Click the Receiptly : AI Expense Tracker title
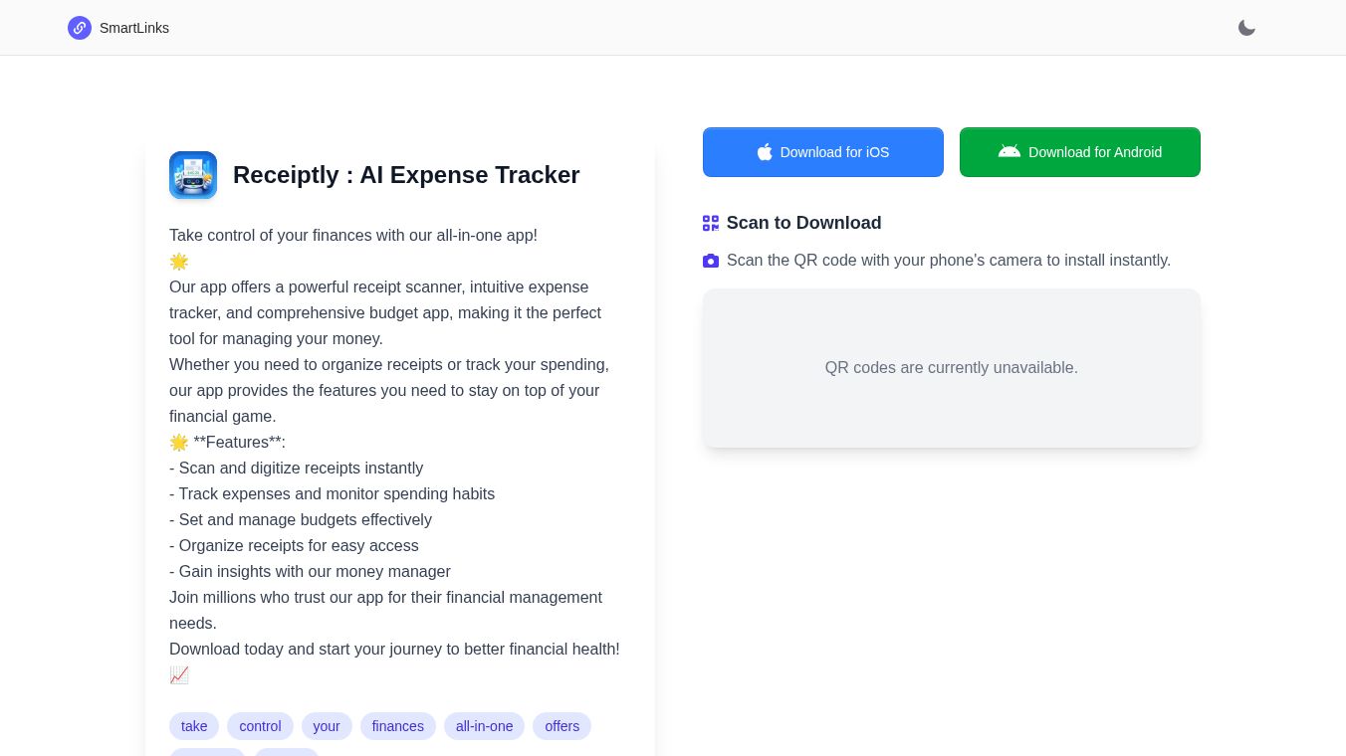1346x756 pixels. coord(406,175)
